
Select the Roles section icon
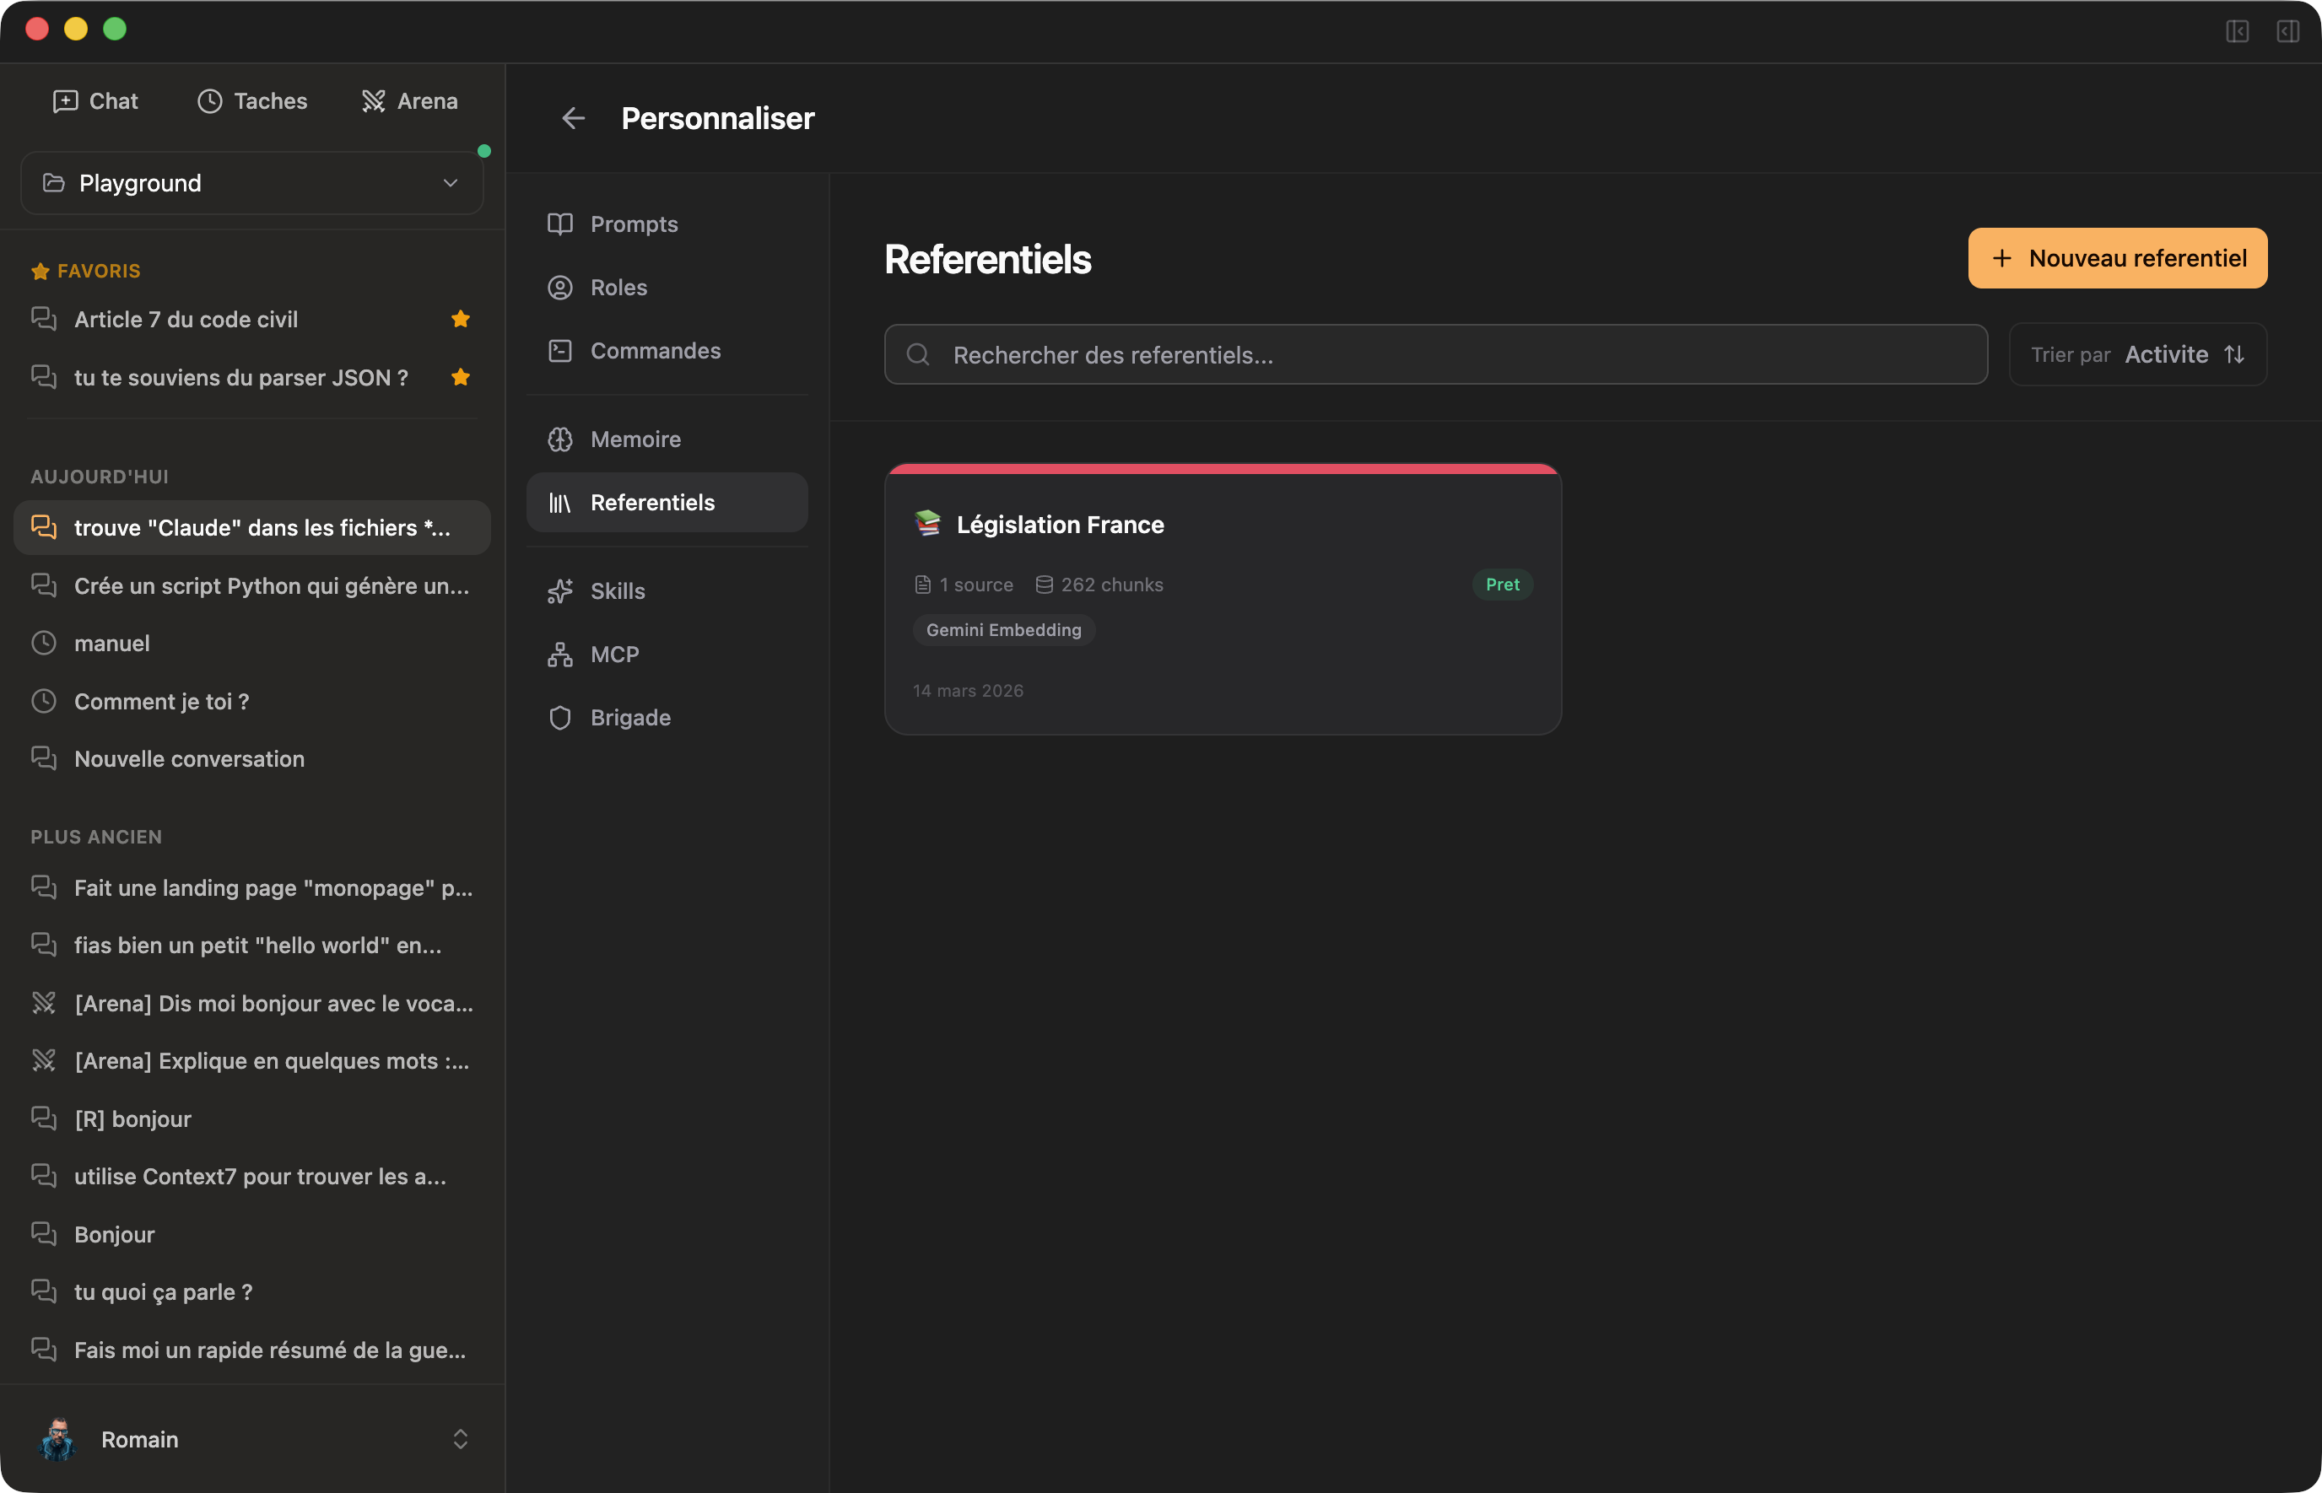559,287
